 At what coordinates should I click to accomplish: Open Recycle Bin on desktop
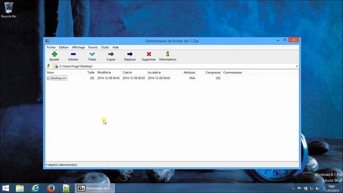(9, 10)
